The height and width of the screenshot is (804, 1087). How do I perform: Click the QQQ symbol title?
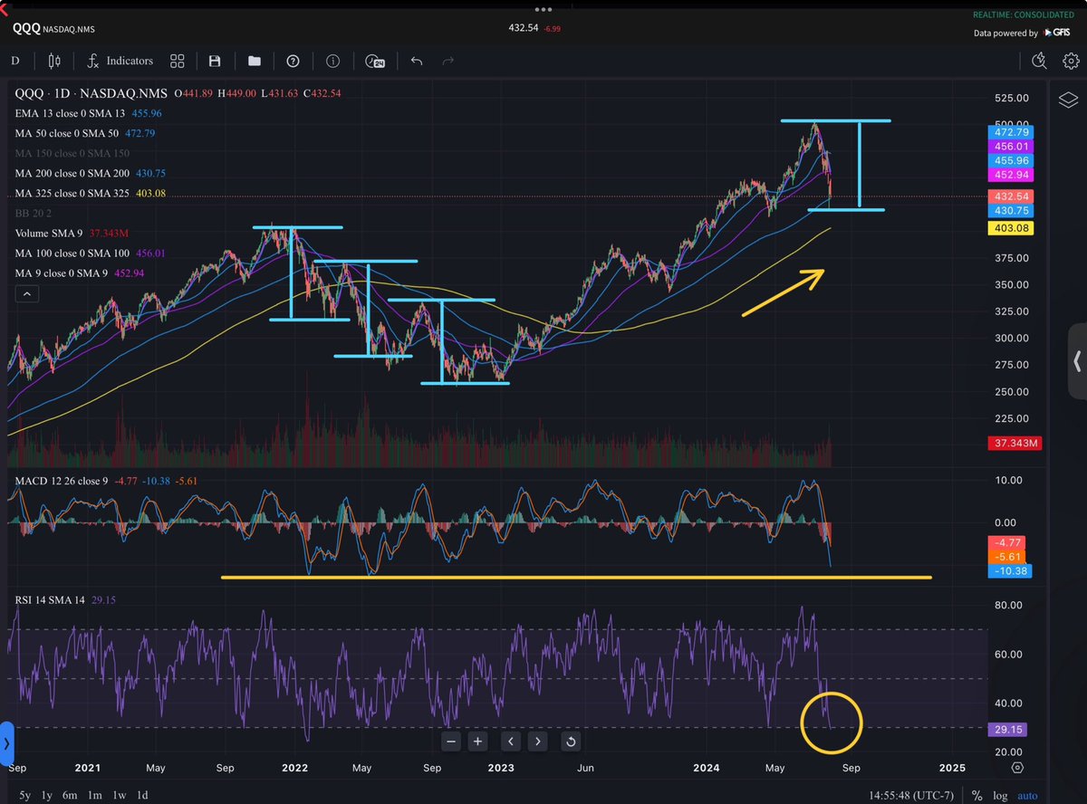click(24, 28)
